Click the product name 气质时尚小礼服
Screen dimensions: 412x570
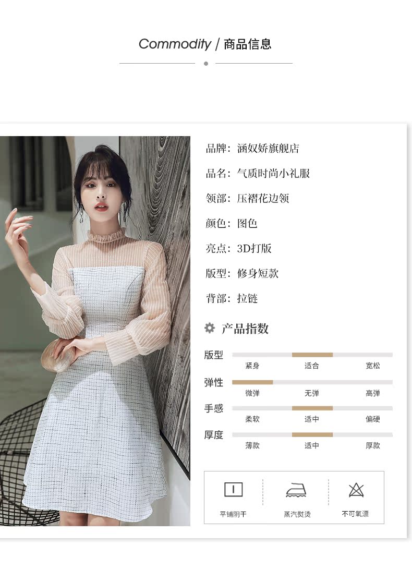(x=273, y=174)
